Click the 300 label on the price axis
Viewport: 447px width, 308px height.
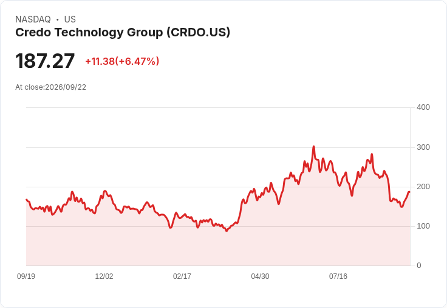[x=423, y=147]
